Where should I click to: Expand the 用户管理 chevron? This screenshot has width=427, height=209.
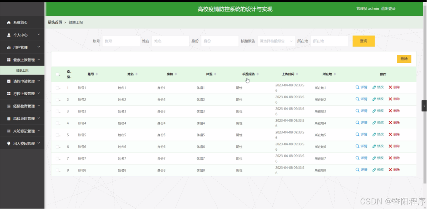[39, 47]
